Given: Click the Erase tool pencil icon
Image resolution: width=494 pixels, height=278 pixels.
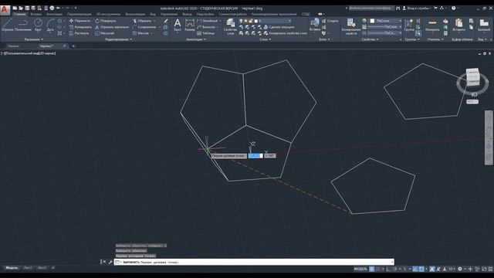Looking at the screenshot, I should coord(165,21).
